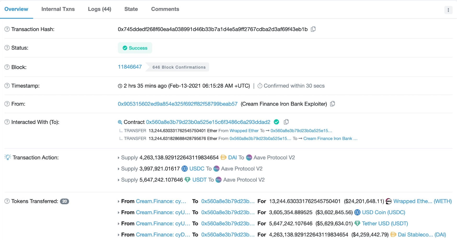
Task: Click the DAI token icon in Transaction Action
Action: point(223,157)
